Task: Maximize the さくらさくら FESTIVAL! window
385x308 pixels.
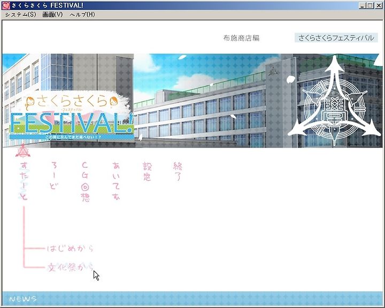Action: (370, 5)
